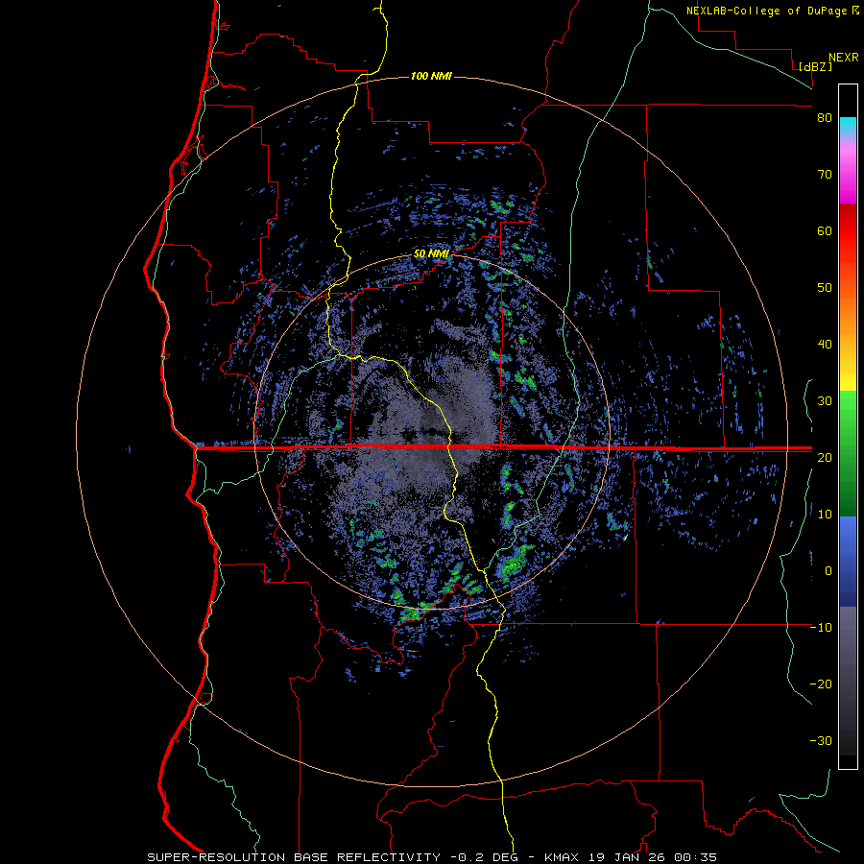Click the -30 dBZ scale value

(x=821, y=740)
